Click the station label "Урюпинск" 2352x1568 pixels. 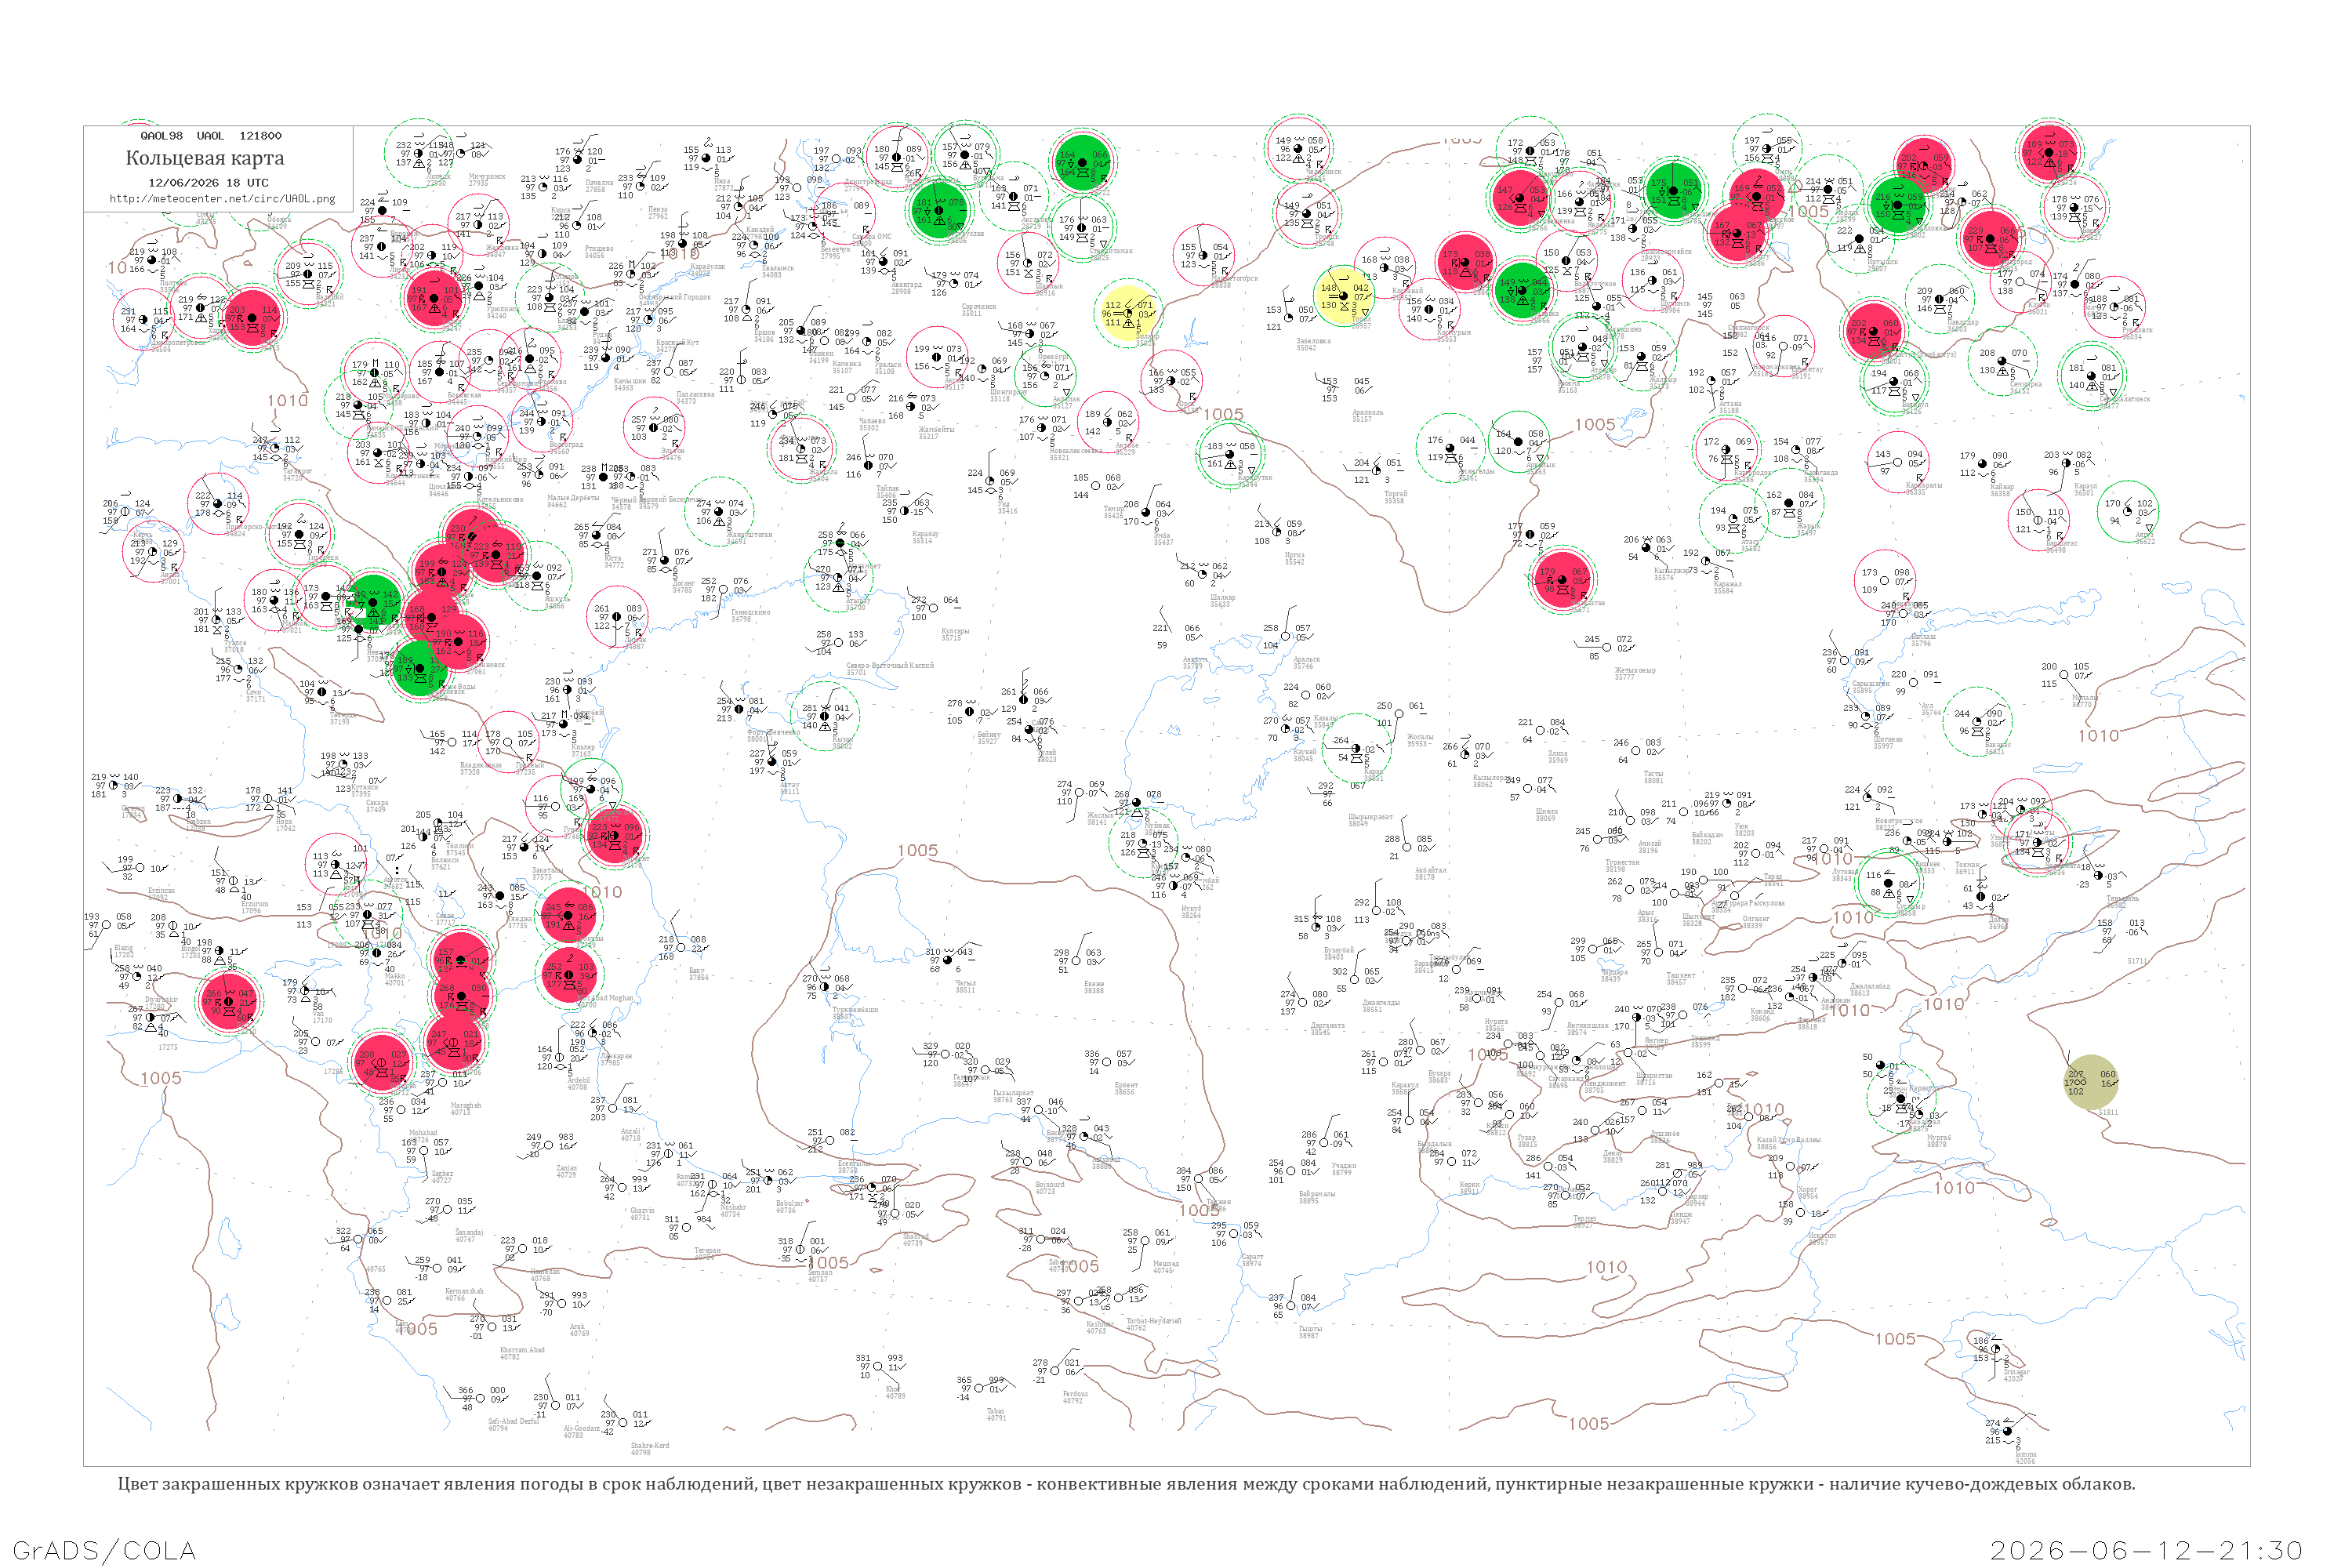pyautogui.click(x=502, y=309)
